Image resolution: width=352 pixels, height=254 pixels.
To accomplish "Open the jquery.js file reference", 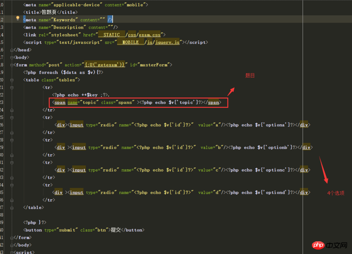I will (167, 42).
